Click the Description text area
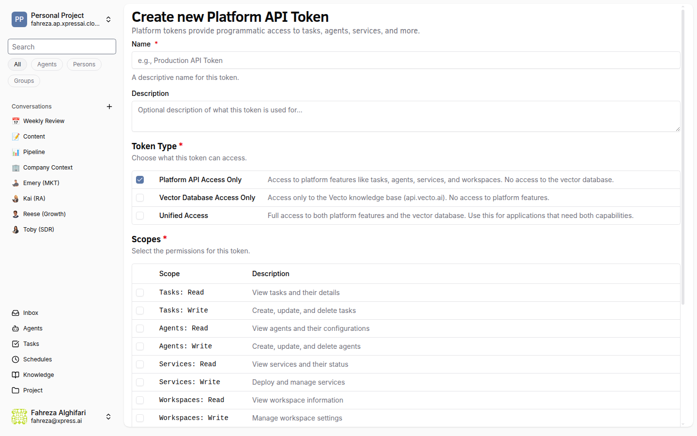697x436 pixels. pos(406,116)
